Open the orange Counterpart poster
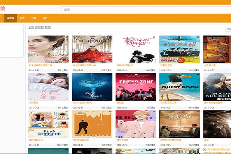Screen dimensions: 231x154 coord(92,124)
